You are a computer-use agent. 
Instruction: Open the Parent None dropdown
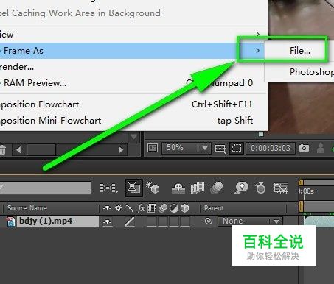pos(250,221)
